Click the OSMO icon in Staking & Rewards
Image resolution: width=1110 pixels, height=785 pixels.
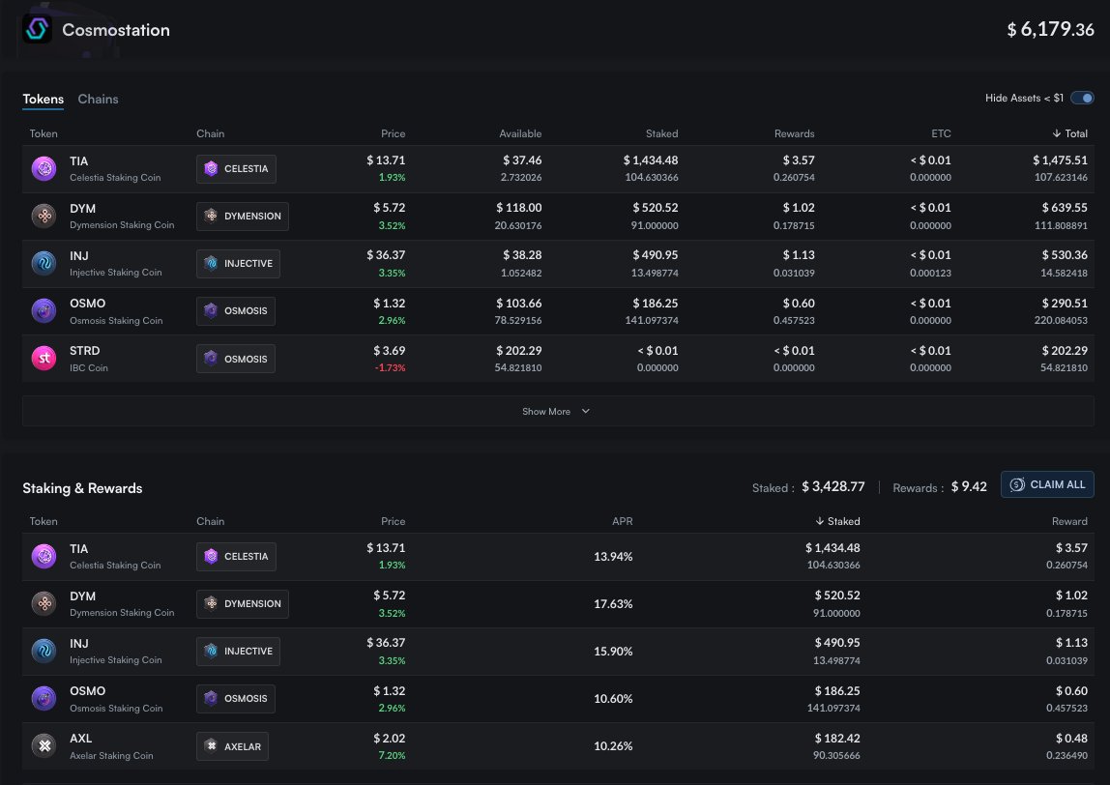tap(44, 699)
